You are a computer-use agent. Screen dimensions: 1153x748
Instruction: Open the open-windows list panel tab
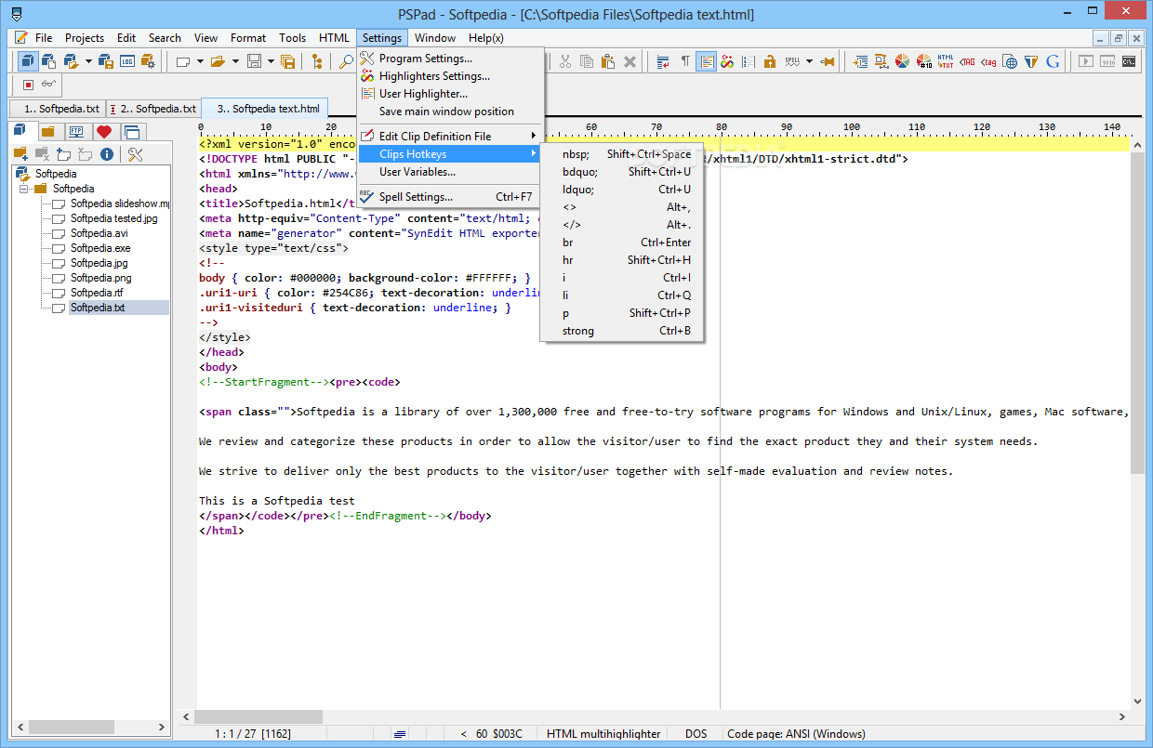coord(131,131)
